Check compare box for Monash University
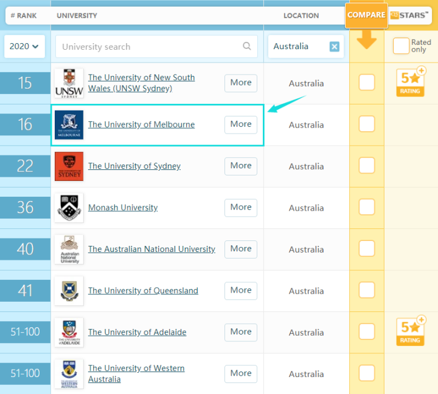Image resolution: width=438 pixels, height=394 pixels. click(366, 207)
